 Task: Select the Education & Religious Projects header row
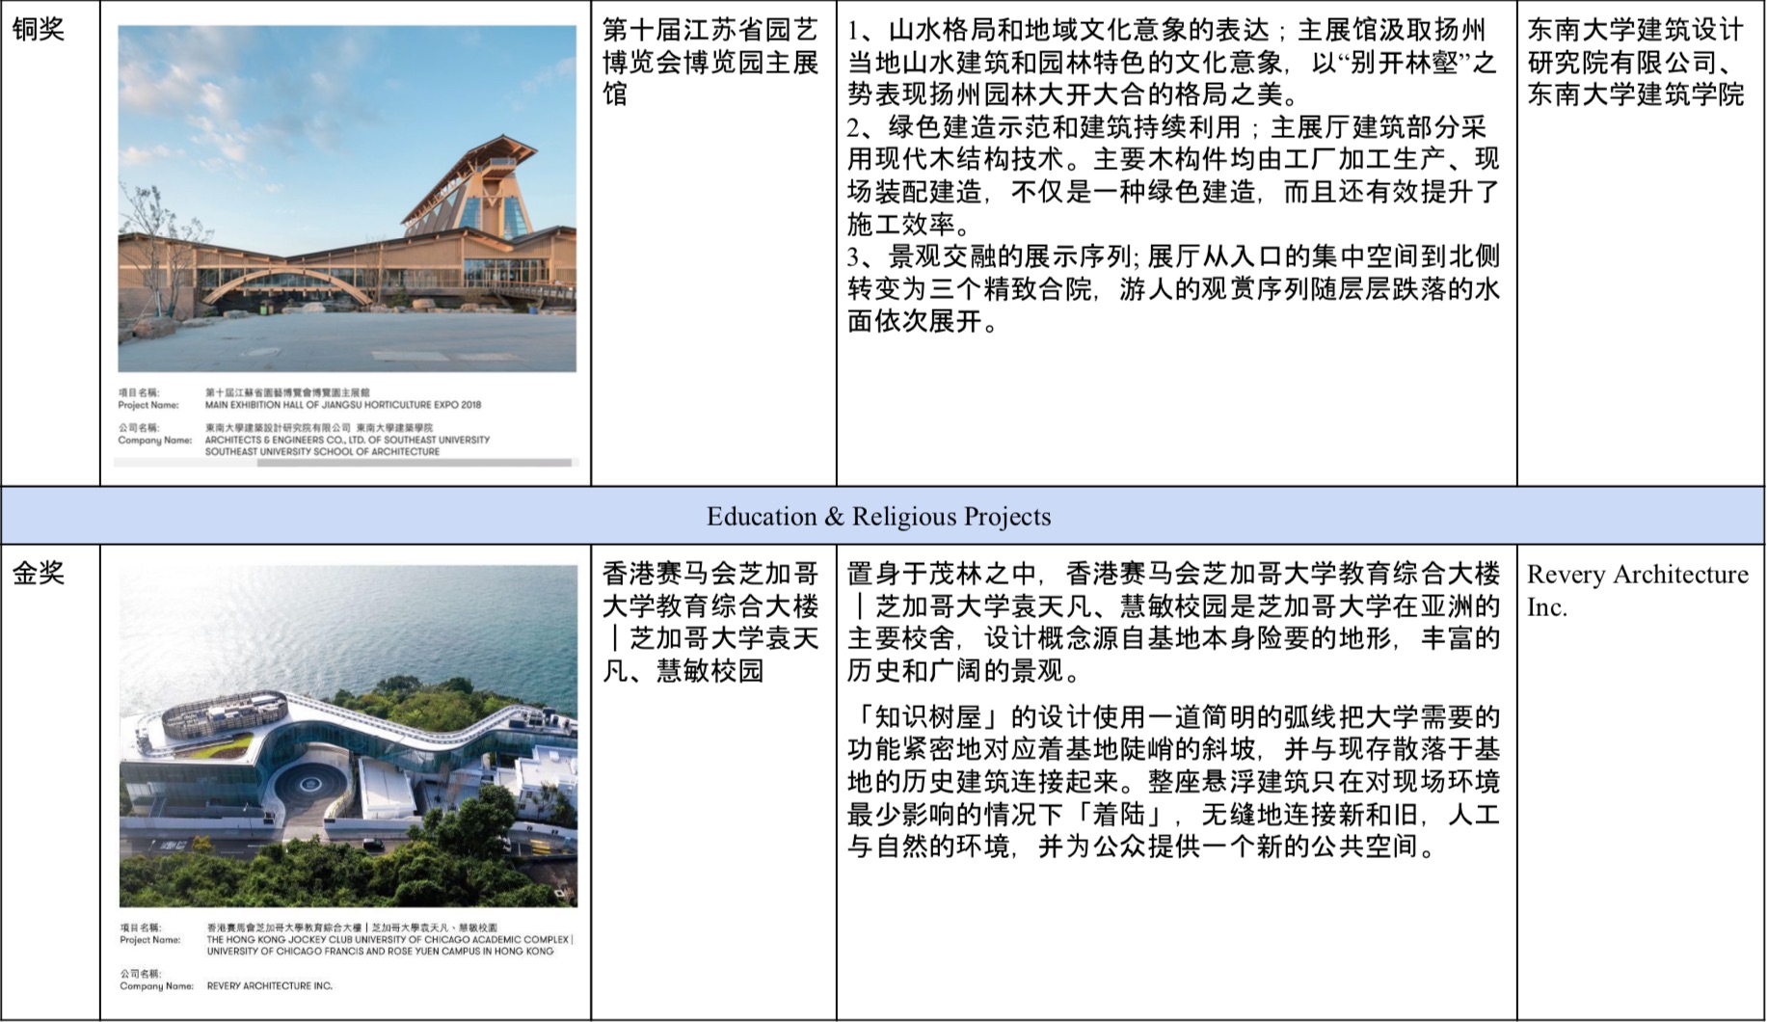(883, 516)
